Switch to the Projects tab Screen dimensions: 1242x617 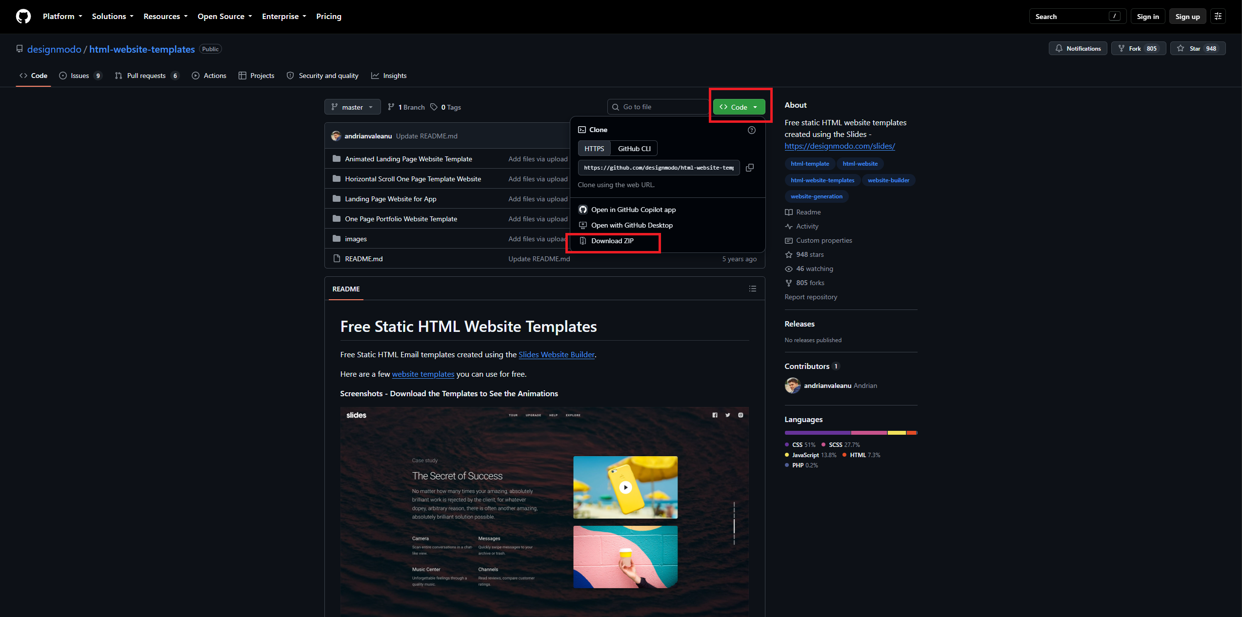(x=256, y=76)
